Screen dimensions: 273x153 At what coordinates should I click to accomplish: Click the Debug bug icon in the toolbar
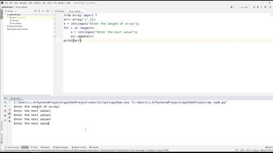[x=258, y=7]
